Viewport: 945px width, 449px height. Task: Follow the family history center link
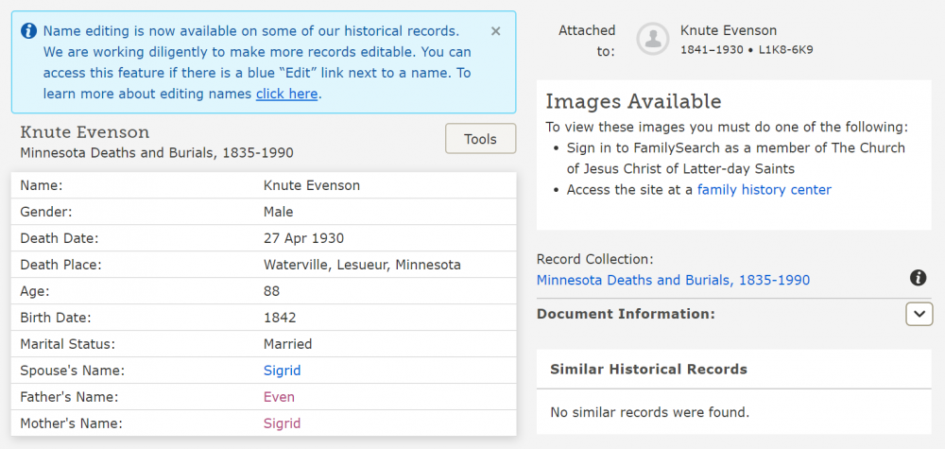(764, 189)
